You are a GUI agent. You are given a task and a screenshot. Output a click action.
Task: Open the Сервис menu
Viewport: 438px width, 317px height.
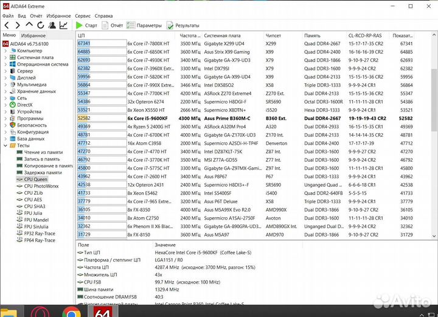[83, 15]
